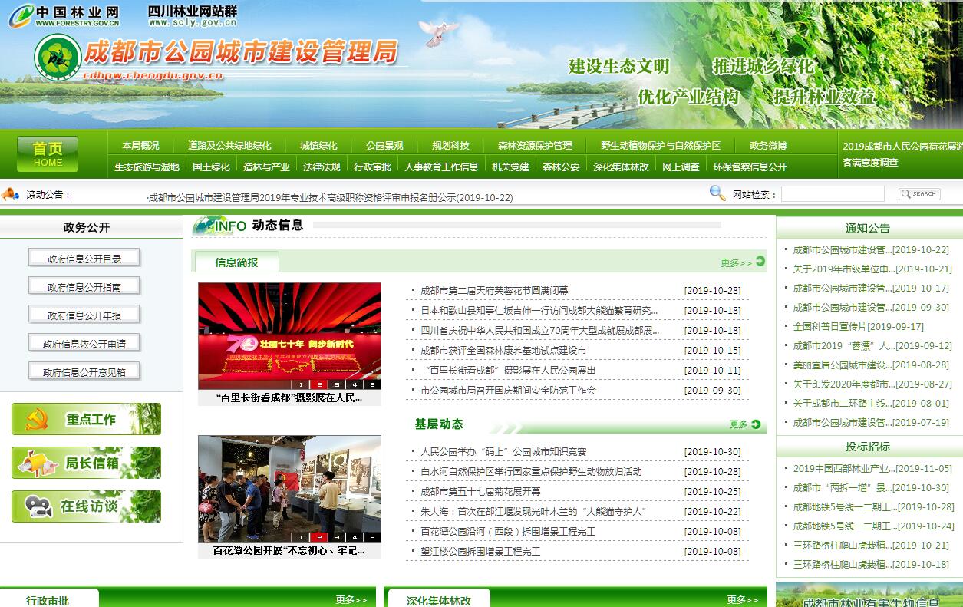Click the red 70th anniversary exhibition photo
Image resolution: width=963 pixels, height=607 pixels.
pos(289,336)
